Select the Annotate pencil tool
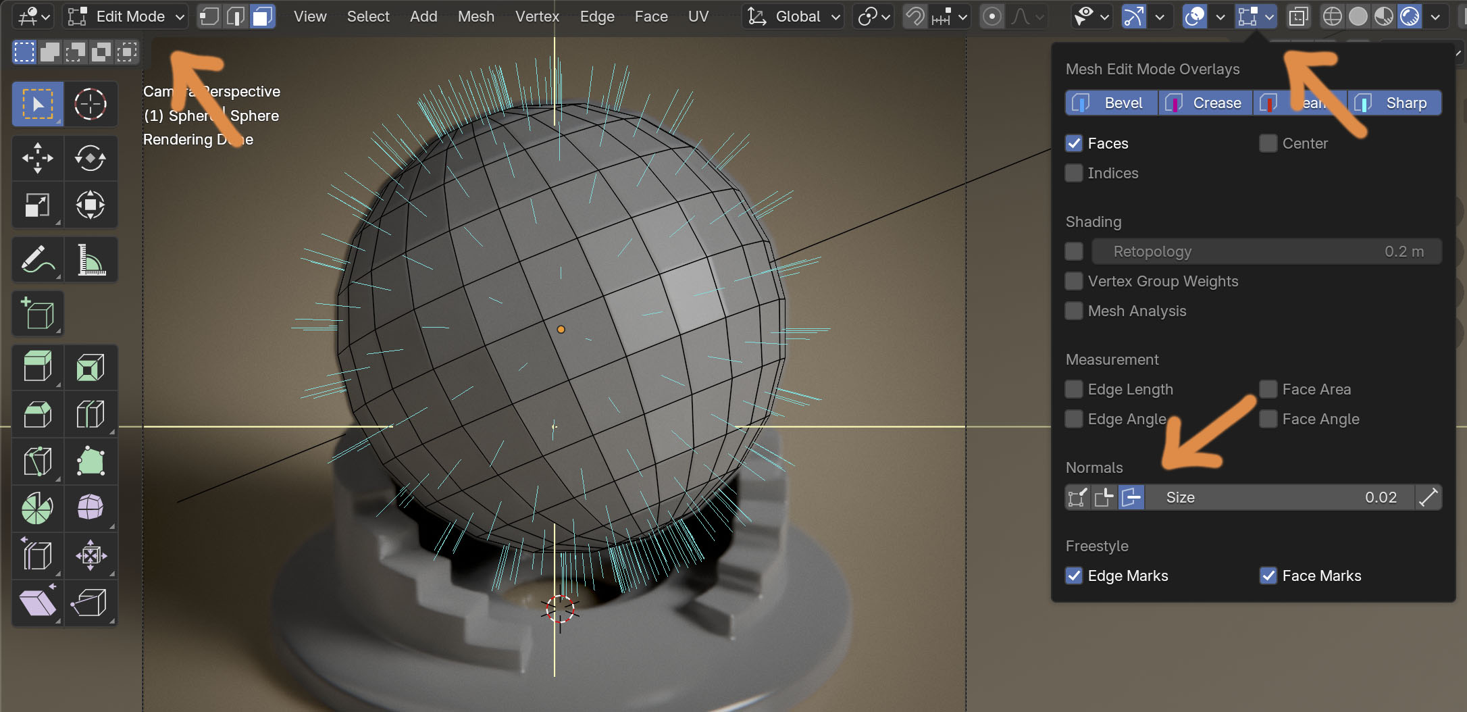This screenshot has height=712, width=1467. (38, 260)
